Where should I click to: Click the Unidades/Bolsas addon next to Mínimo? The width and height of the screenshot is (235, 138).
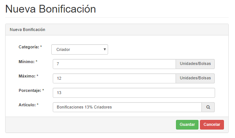point(195,64)
